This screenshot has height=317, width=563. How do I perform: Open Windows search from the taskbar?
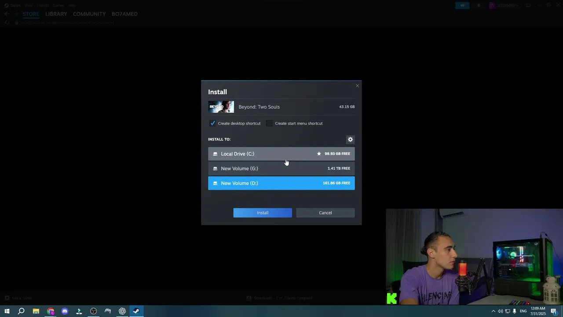(x=21, y=311)
